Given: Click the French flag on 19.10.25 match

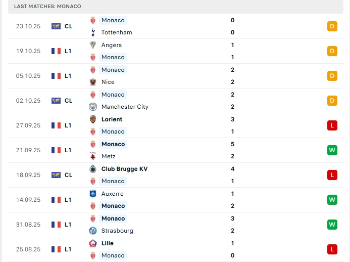Looking at the screenshot, I should click(56, 51).
